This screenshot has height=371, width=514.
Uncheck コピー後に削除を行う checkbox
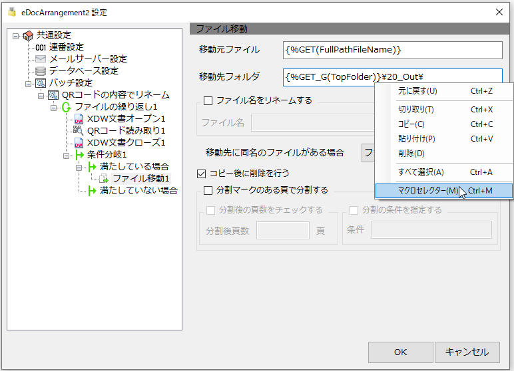(x=201, y=174)
